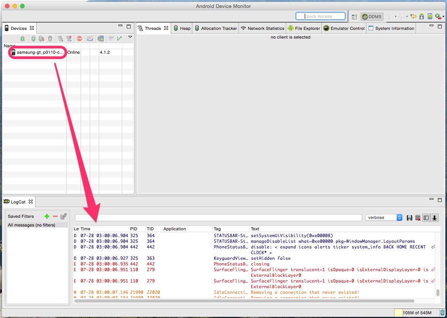
Task: Open the System Information tab
Action: coord(391,28)
